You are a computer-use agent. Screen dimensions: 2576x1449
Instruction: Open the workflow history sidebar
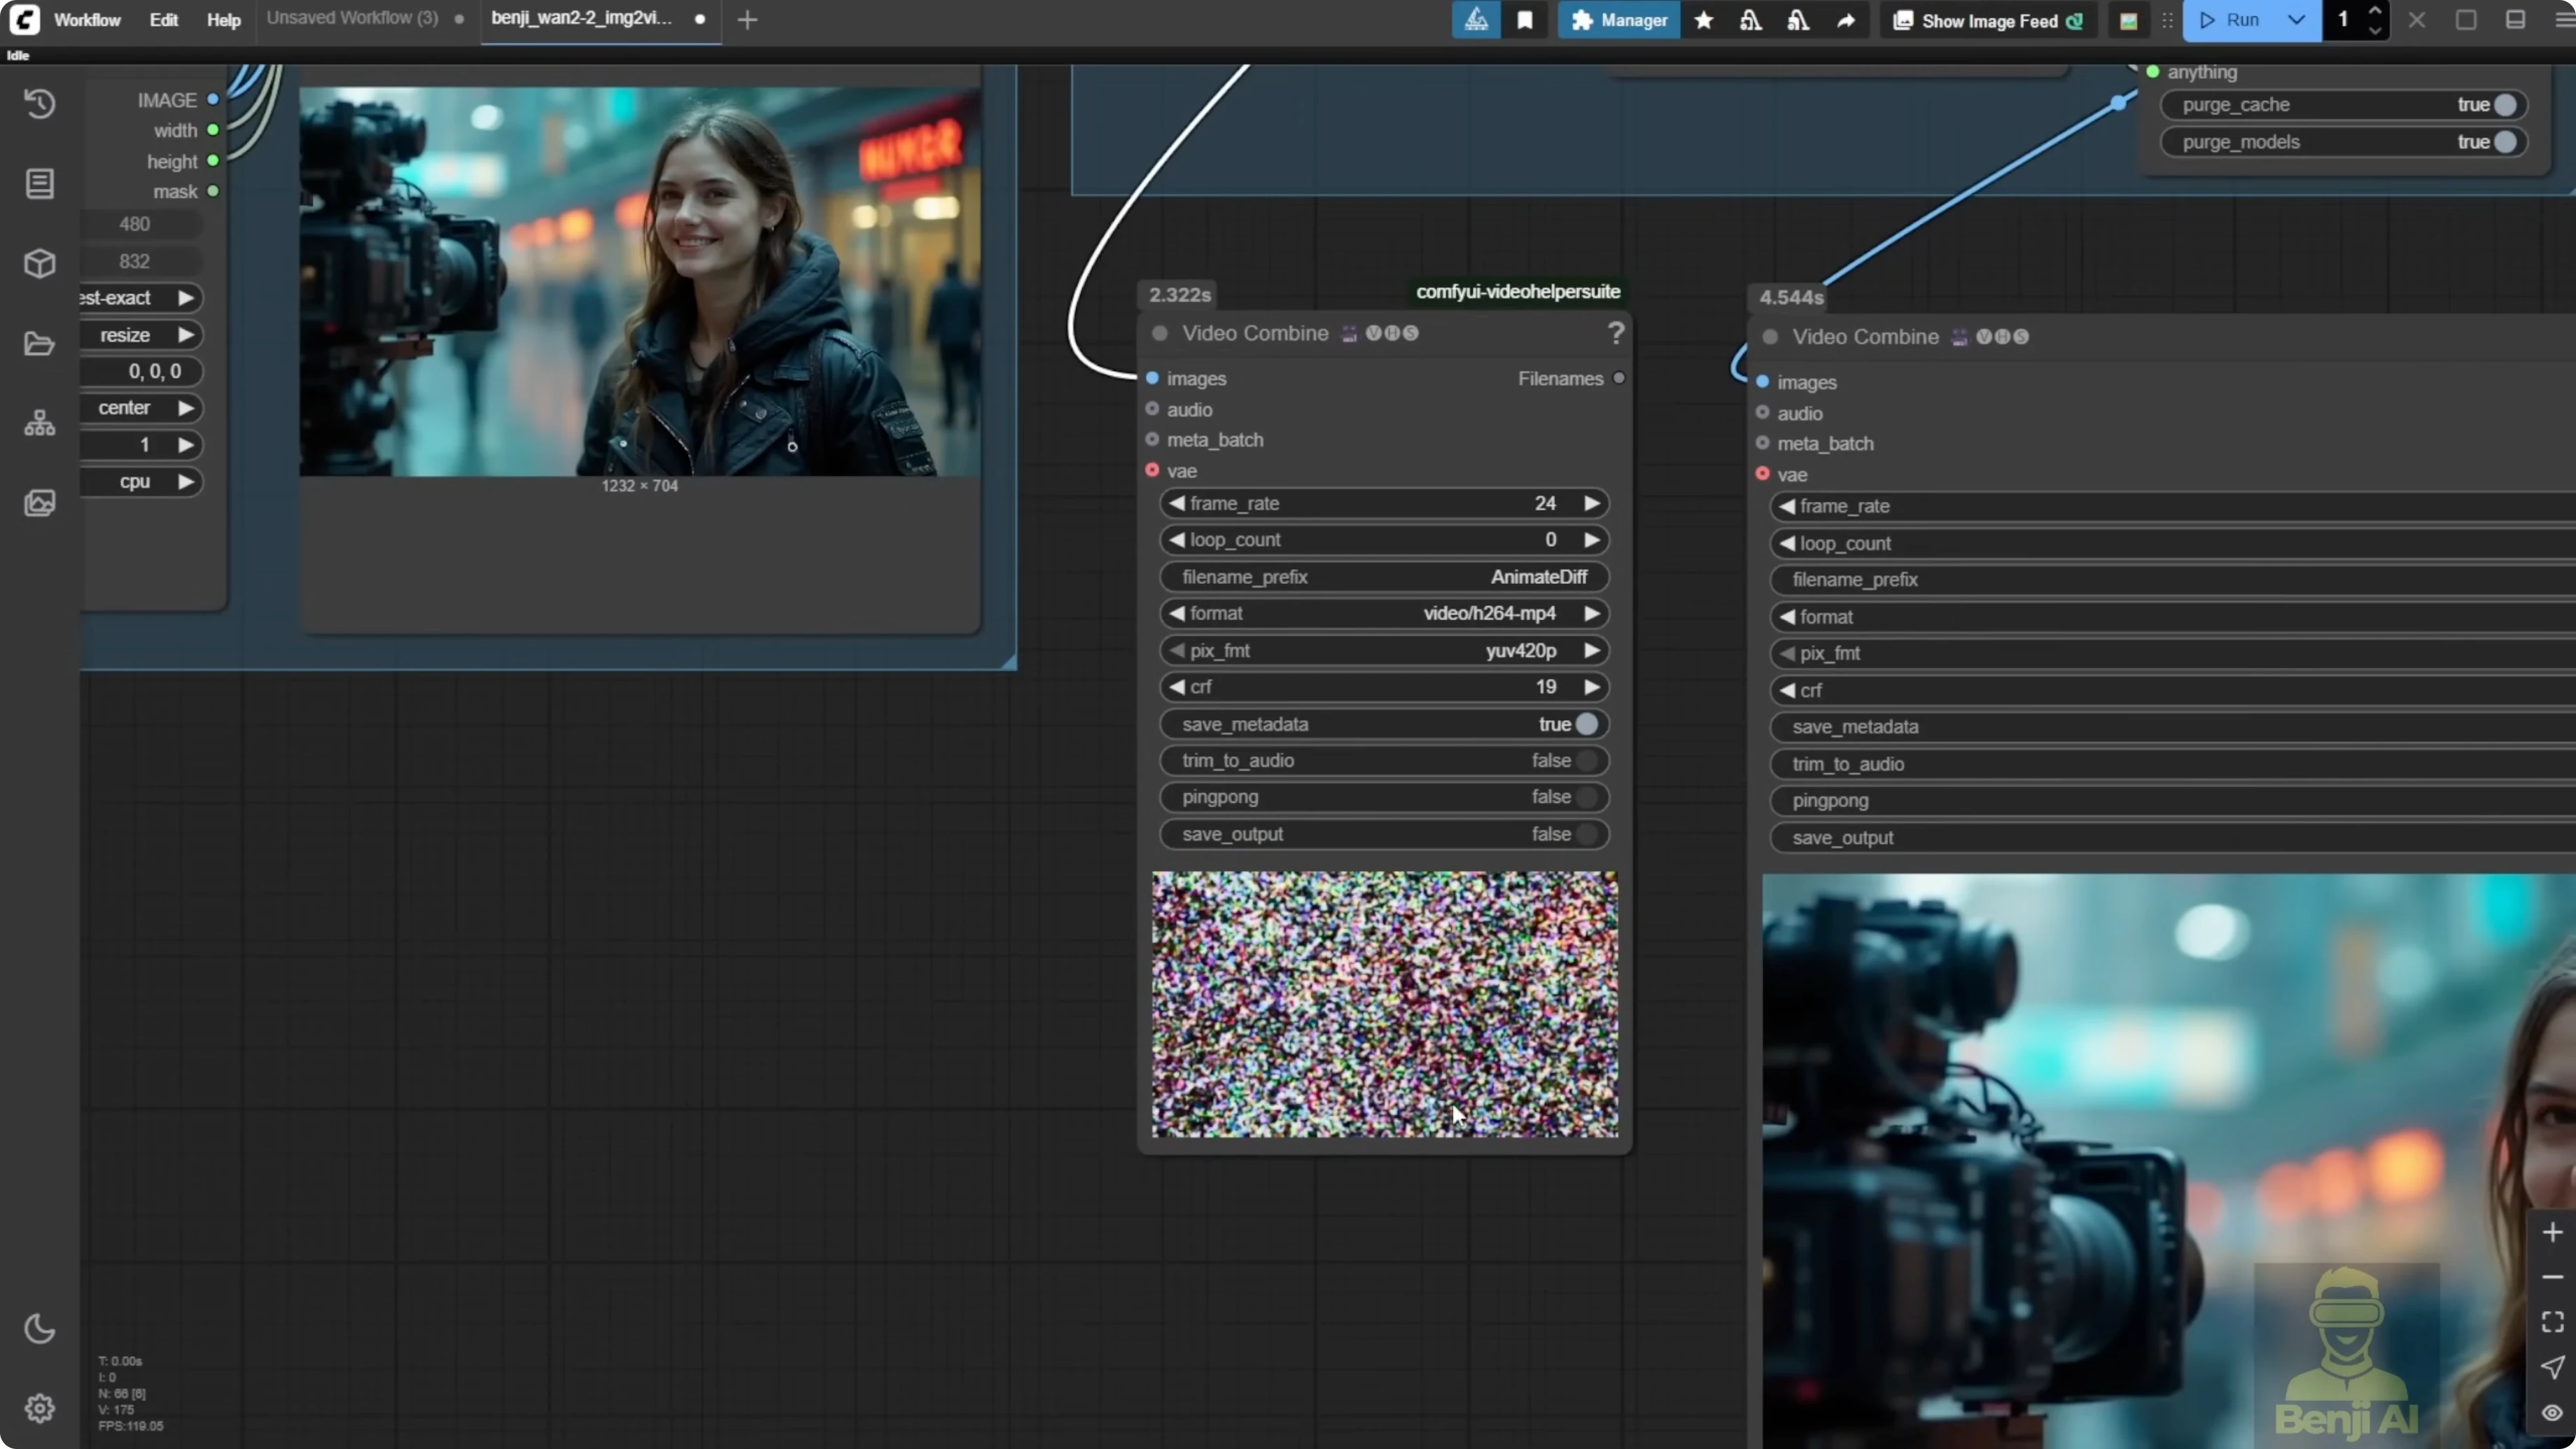click(40, 104)
